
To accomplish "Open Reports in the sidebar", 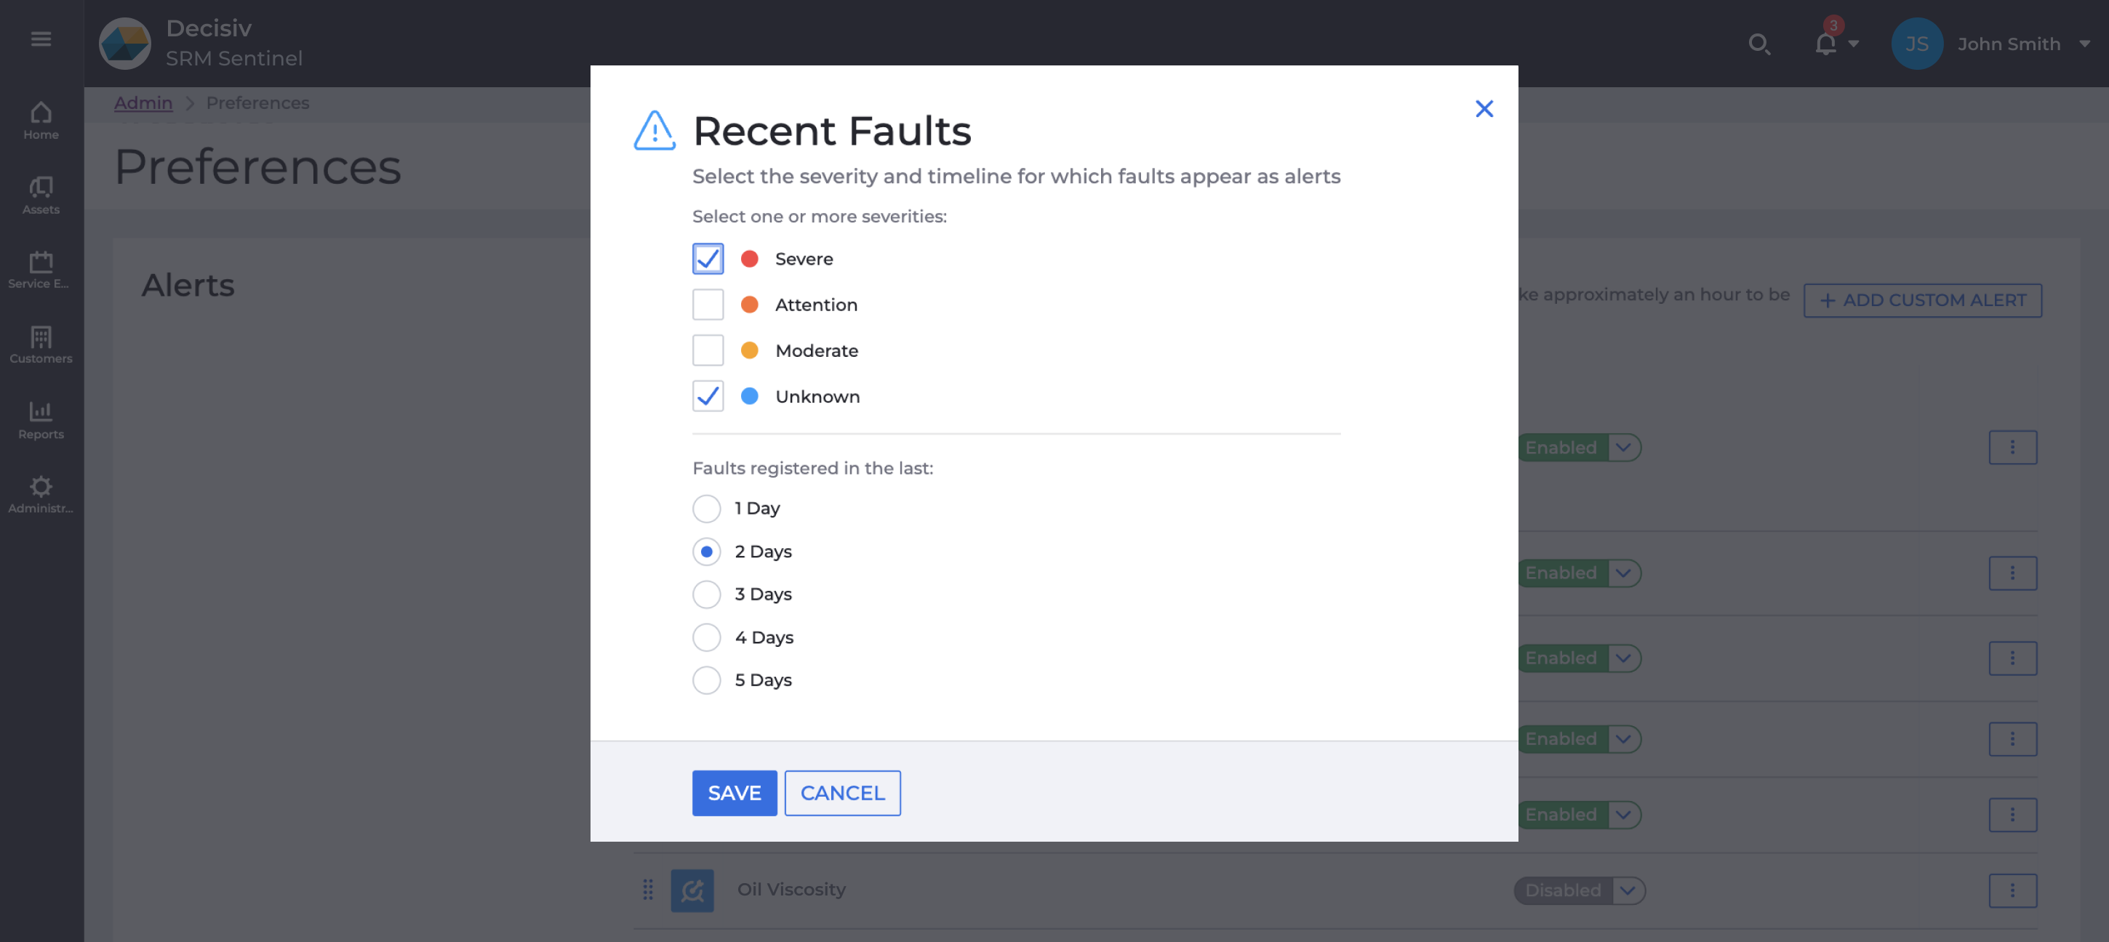I will (x=41, y=420).
